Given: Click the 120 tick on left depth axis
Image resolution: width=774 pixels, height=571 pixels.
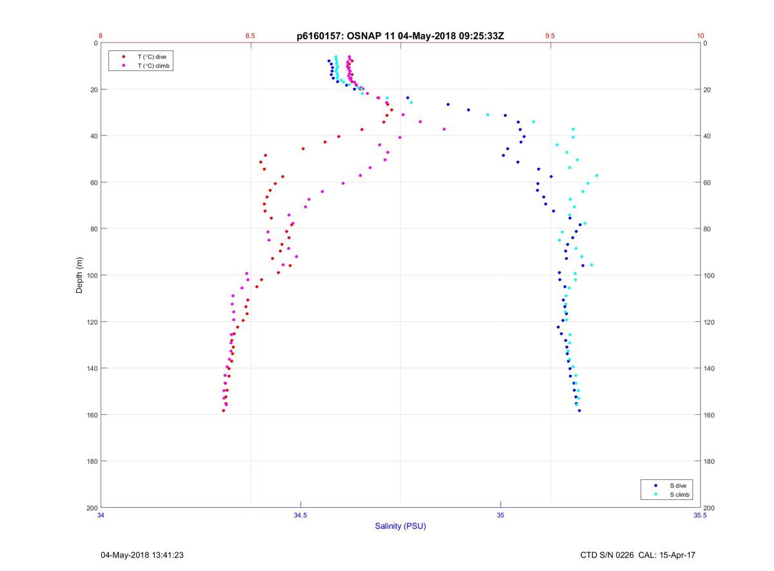Looking at the screenshot, I should pyautogui.click(x=92, y=322).
